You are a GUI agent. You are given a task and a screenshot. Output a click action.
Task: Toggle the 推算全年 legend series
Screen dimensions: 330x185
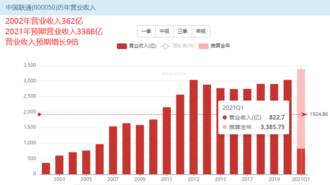(x=215, y=46)
